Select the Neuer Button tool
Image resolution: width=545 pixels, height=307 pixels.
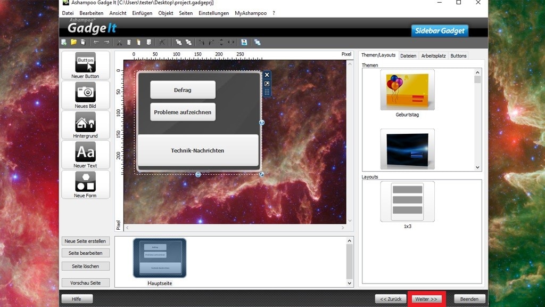pyautogui.click(x=85, y=65)
